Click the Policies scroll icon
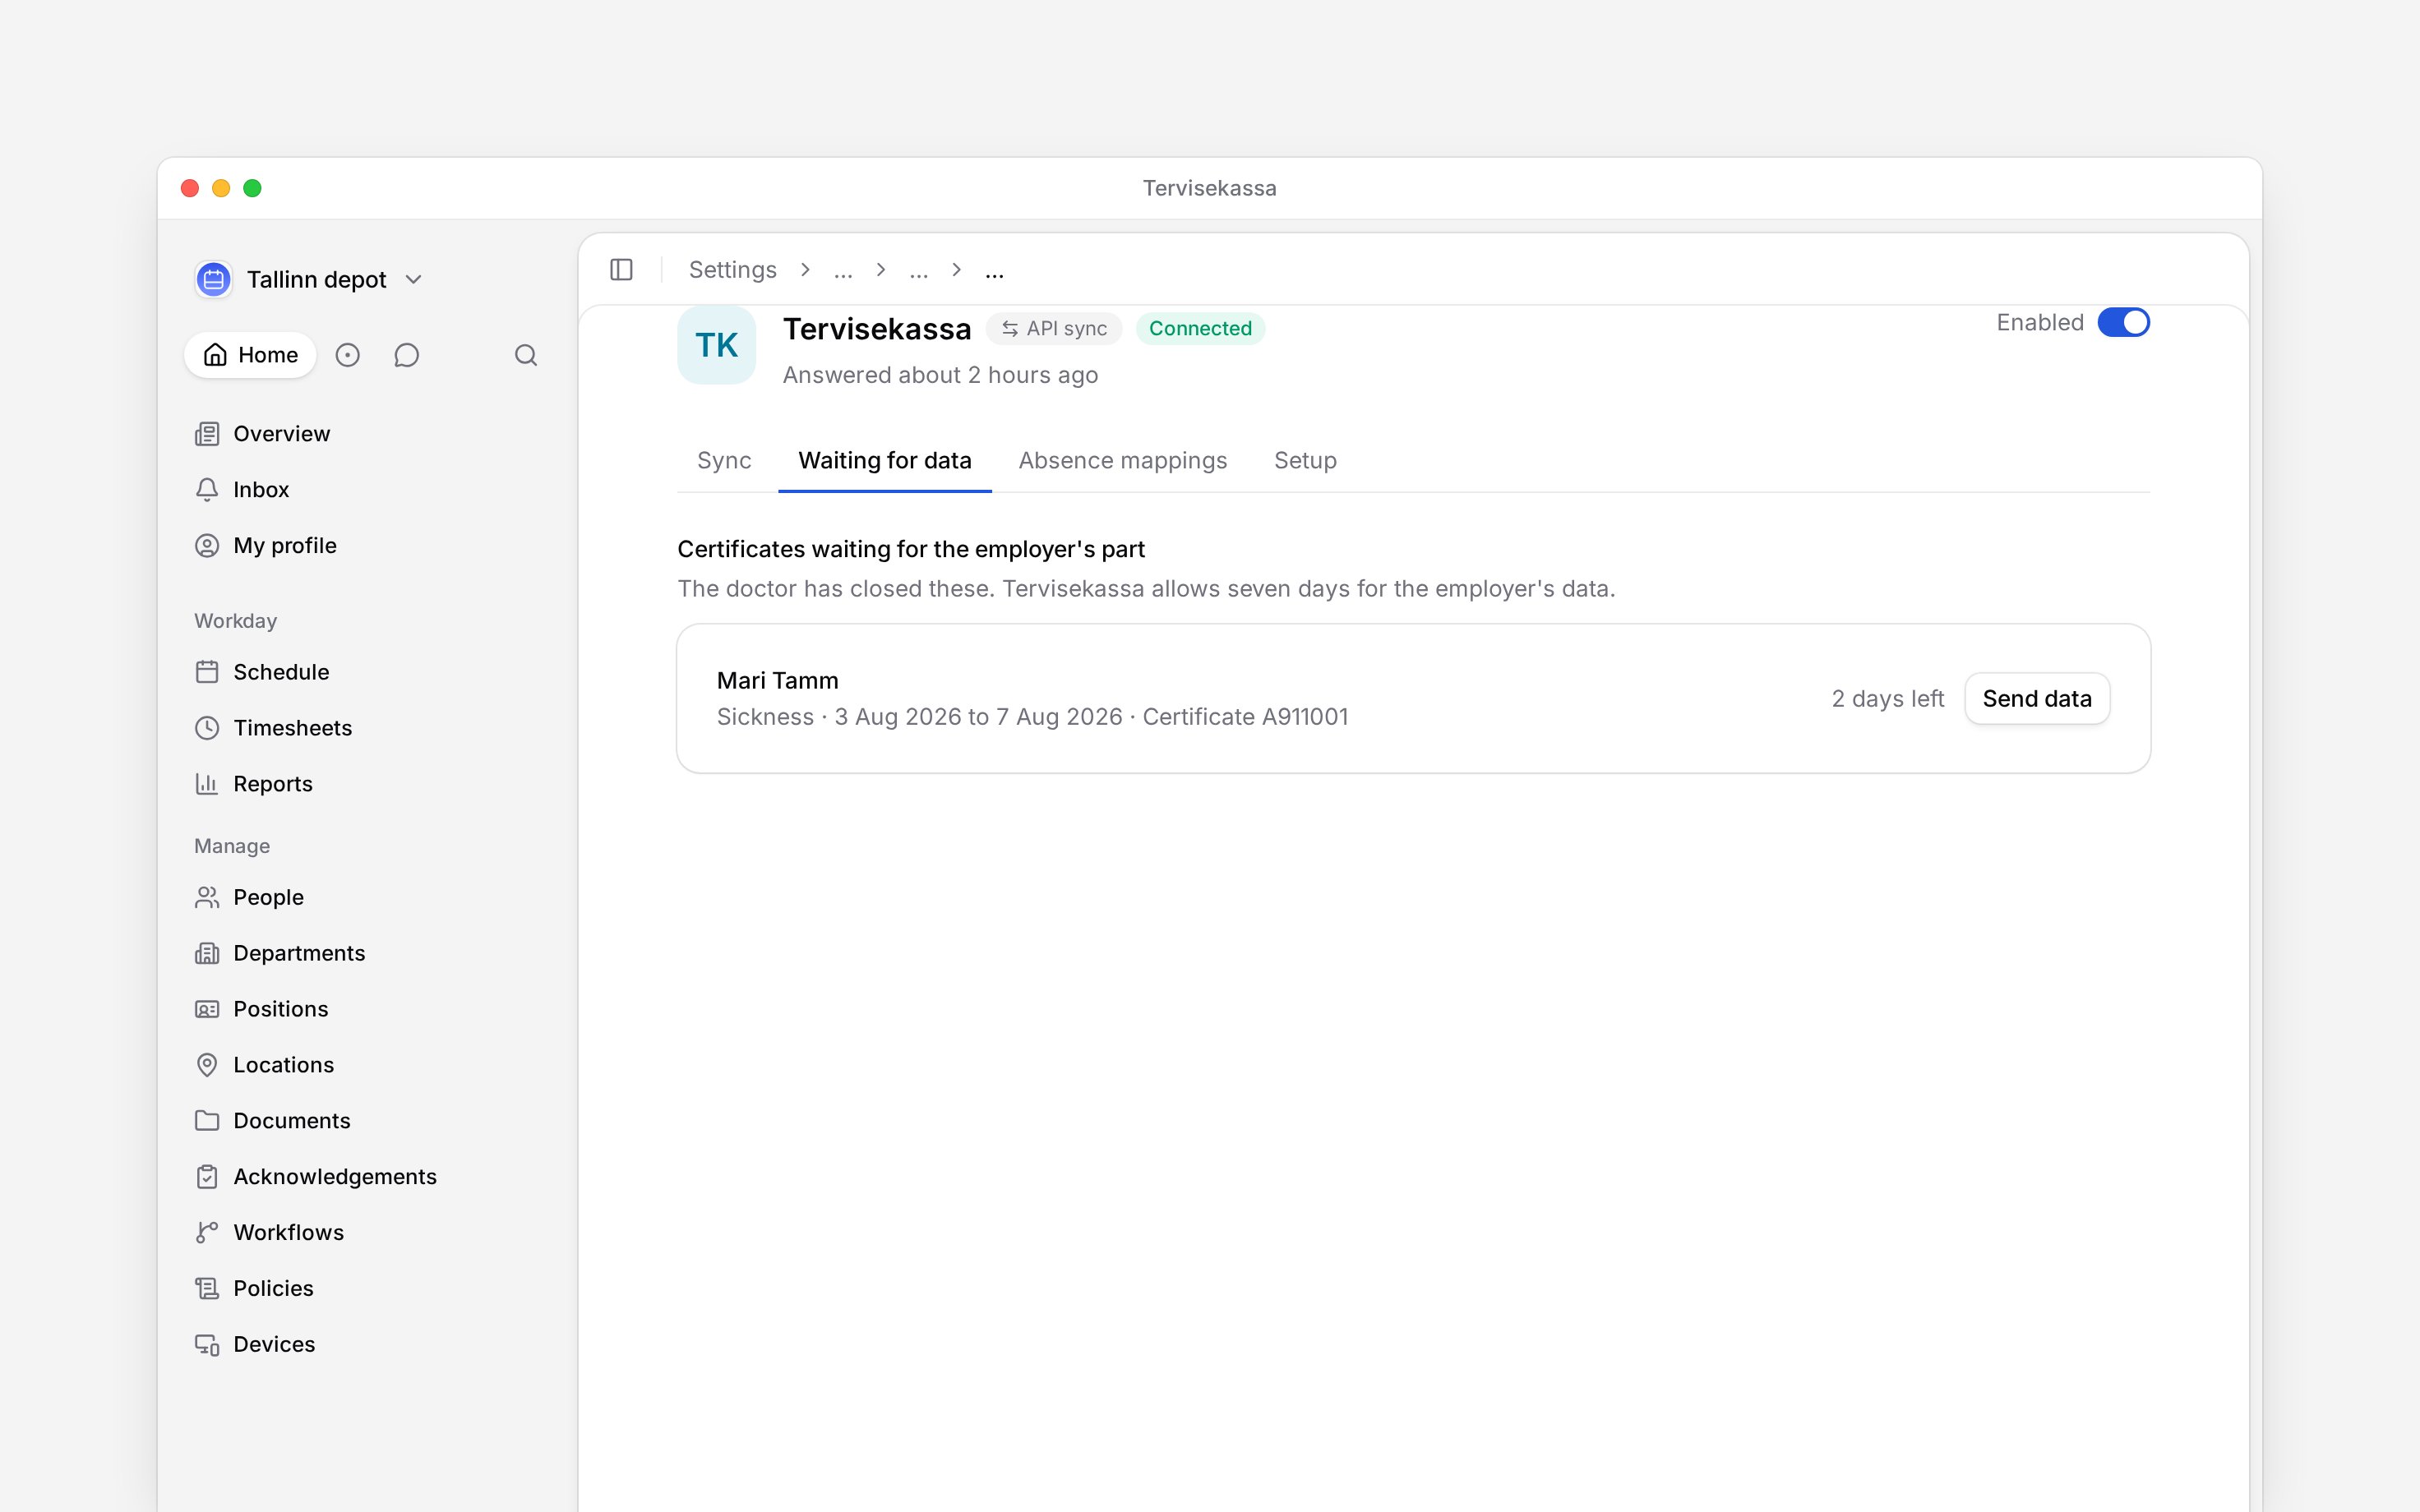2420x1512 pixels. (207, 1289)
